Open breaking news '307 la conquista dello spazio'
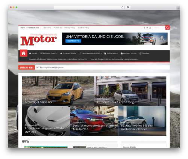This screenshot has height=159, width=188. pyautogui.click(x=50, y=67)
